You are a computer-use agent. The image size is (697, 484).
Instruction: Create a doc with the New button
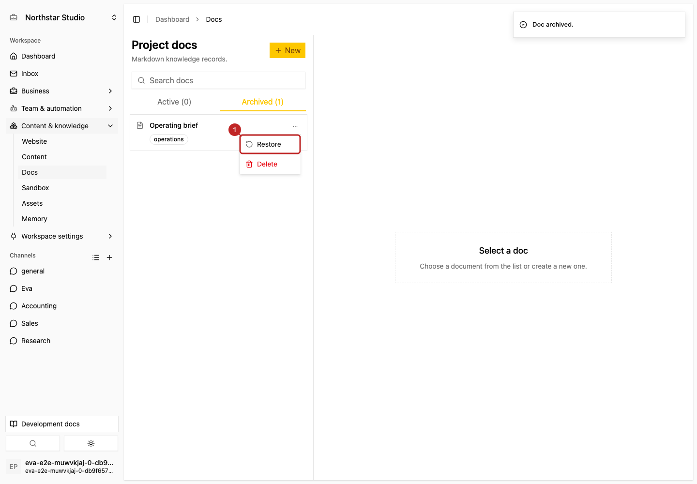click(x=288, y=50)
